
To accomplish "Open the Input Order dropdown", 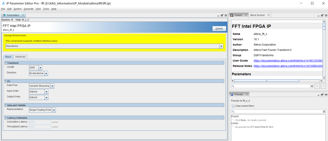I will click(x=46, y=92).
